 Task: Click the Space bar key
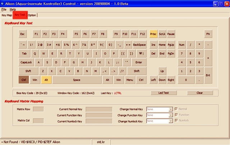(x=77, y=80)
